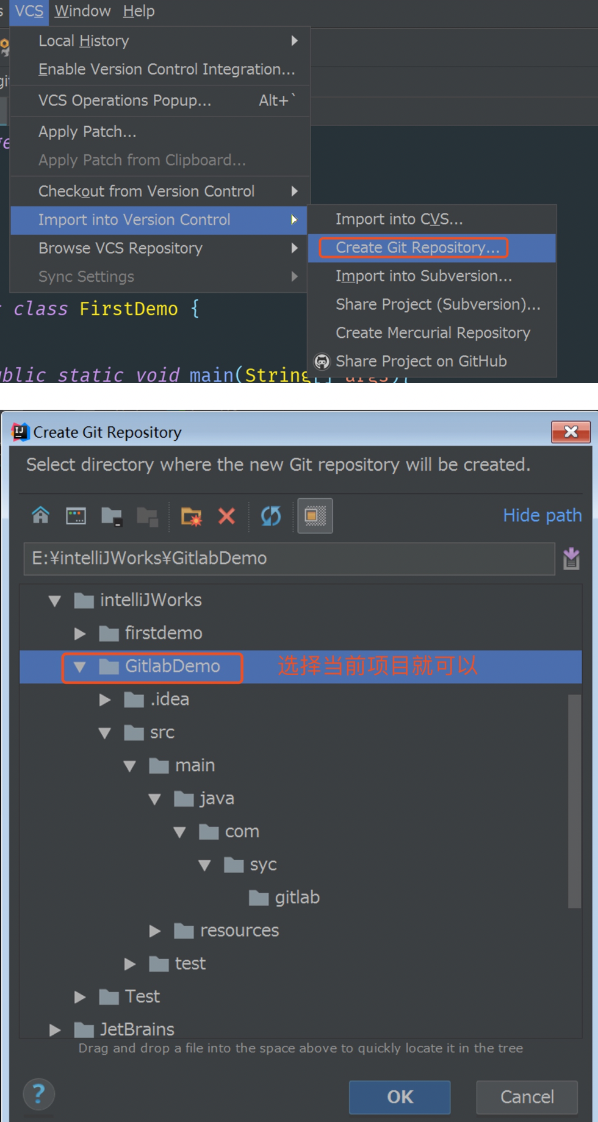Click the Hide path link
The width and height of the screenshot is (598, 1122).
click(x=542, y=516)
